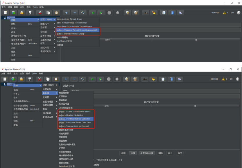Viewport: 242px width, 168px height.
Task: Click 从剪贴板添加 button
Action: coord(147,153)
